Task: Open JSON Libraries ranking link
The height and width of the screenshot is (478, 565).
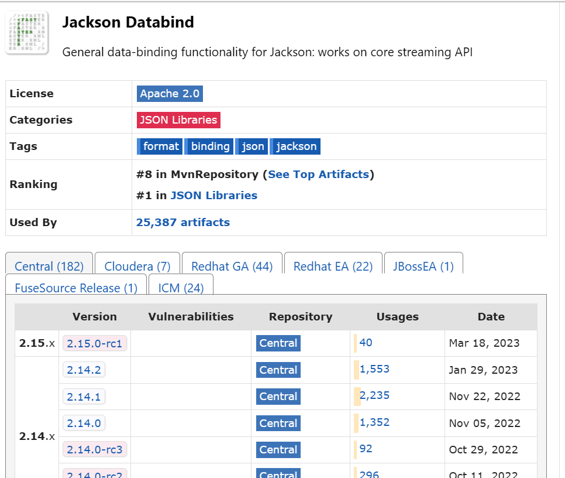Action: click(214, 196)
